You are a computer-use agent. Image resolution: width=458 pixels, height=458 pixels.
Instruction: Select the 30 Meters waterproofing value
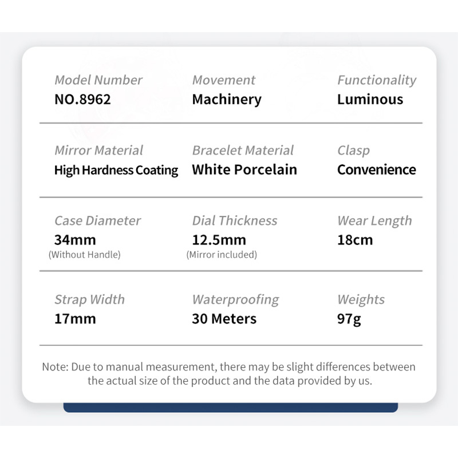point(224,319)
